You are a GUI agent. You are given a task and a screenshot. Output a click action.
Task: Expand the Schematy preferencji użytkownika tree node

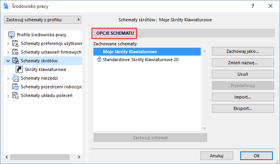tap(8, 43)
